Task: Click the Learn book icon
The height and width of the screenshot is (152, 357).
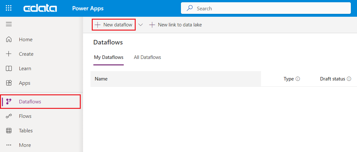Action: click(9, 69)
